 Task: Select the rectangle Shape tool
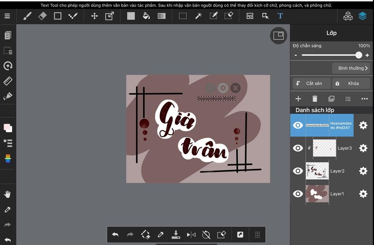pos(58,16)
